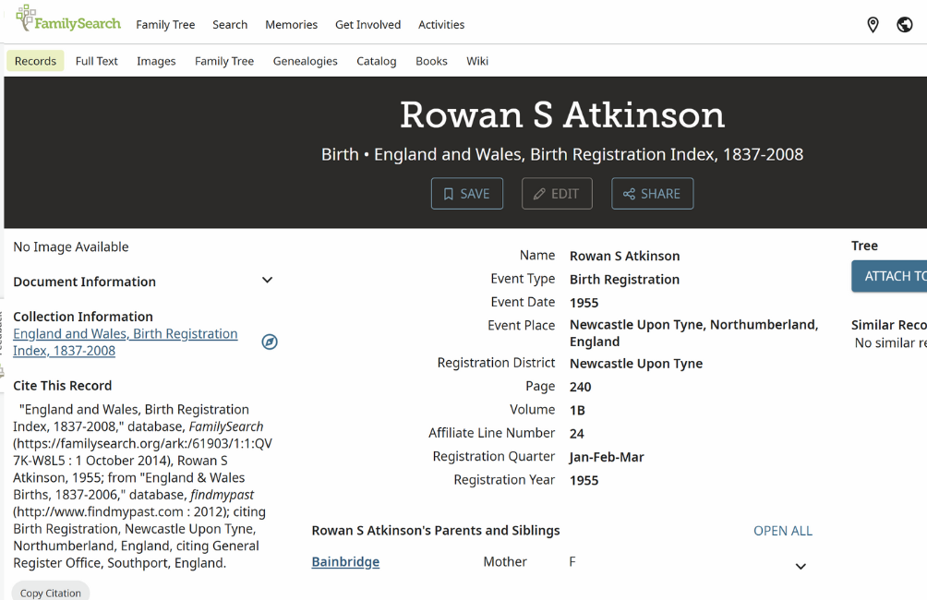The height and width of the screenshot is (600, 927).
Task: Click the compass icon beside the collection link
Action: click(x=269, y=342)
